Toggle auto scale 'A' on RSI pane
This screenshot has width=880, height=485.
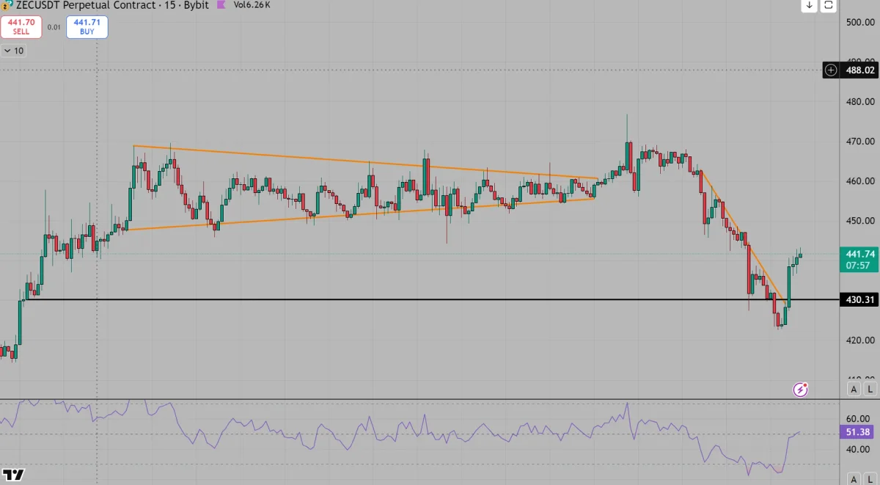point(854,478)
